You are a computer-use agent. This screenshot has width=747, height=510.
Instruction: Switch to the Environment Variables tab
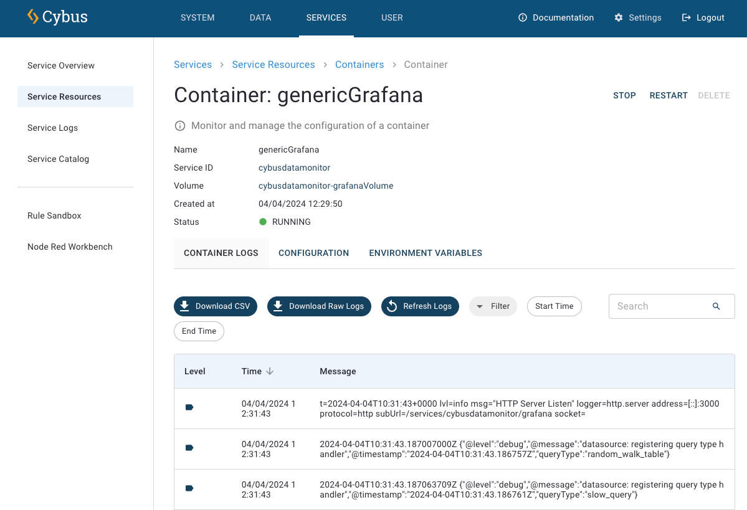tap(426, 253)
